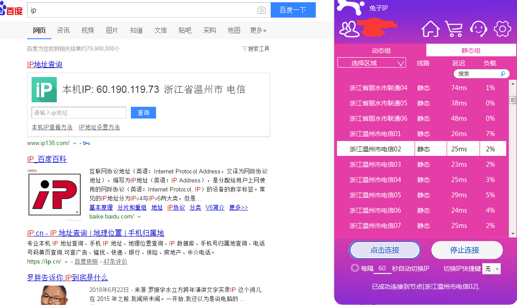Click the red iP encyclopedia thumbnail
Viewport: 517px width, 305px height.
pos(55,194)
